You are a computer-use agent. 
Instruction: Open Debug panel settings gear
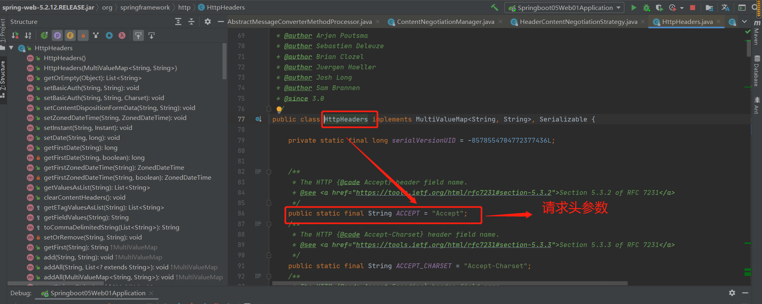(732, 293)
